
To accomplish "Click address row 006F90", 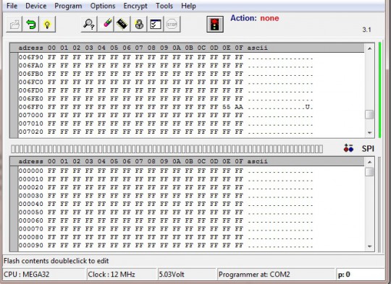I will (x=166, y=57).
